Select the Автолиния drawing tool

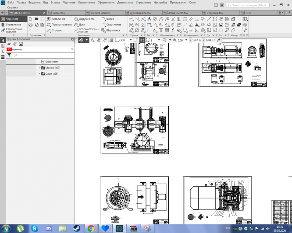coord(58,19)
